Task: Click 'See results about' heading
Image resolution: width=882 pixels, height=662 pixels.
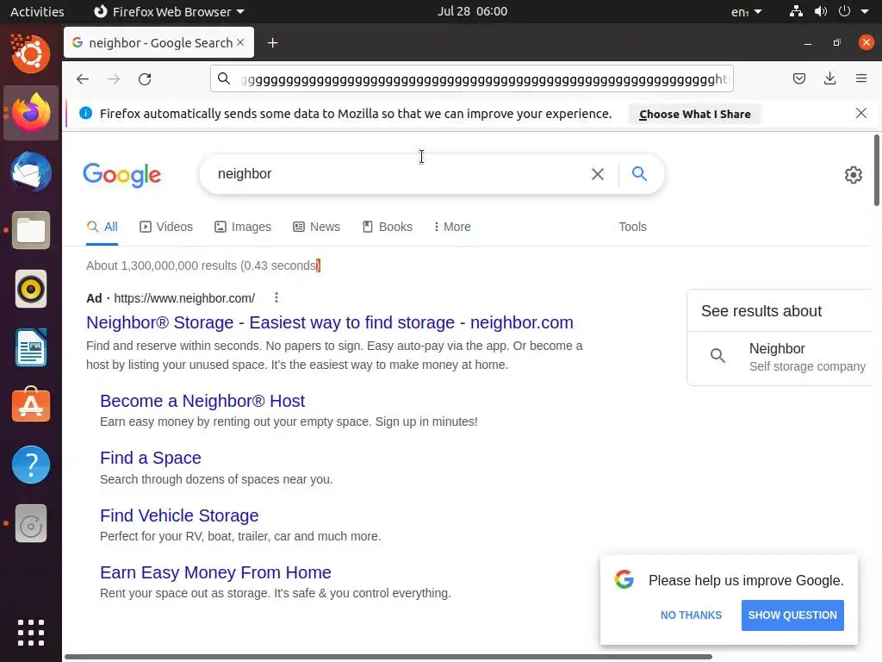Action: [761, 310]
